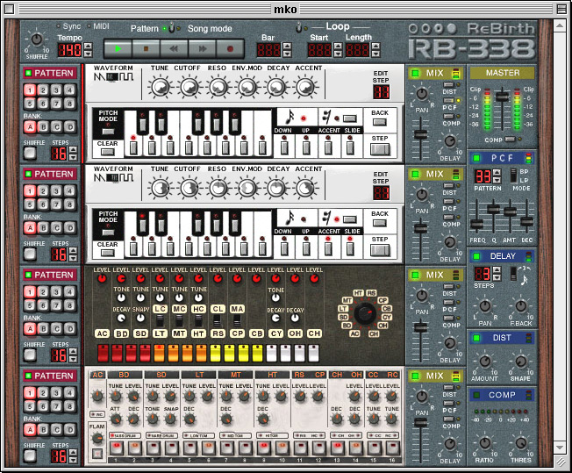Click the vertical scrollbar down arrow
Screen dimensions: 572x473
[559, 447]
